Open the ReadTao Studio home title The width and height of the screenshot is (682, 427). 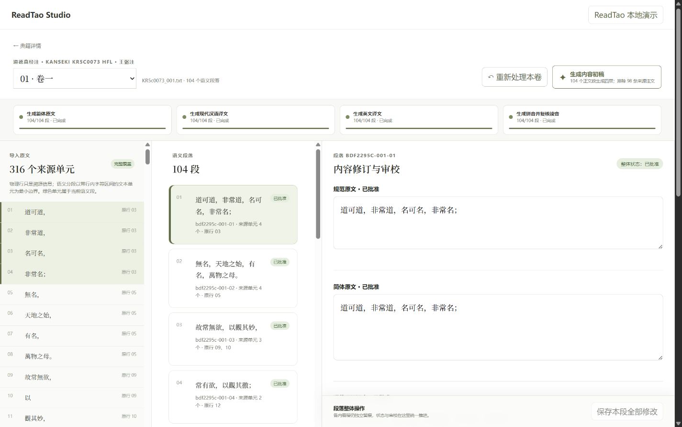[x=41, y=15]
